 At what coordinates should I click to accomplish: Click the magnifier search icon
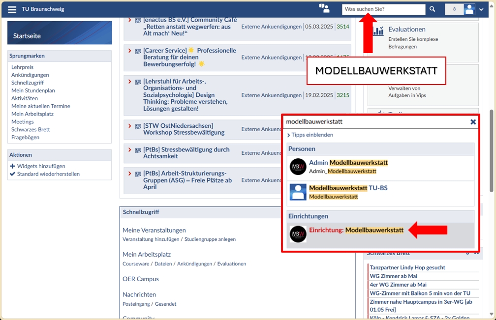[x=432, y=9]
